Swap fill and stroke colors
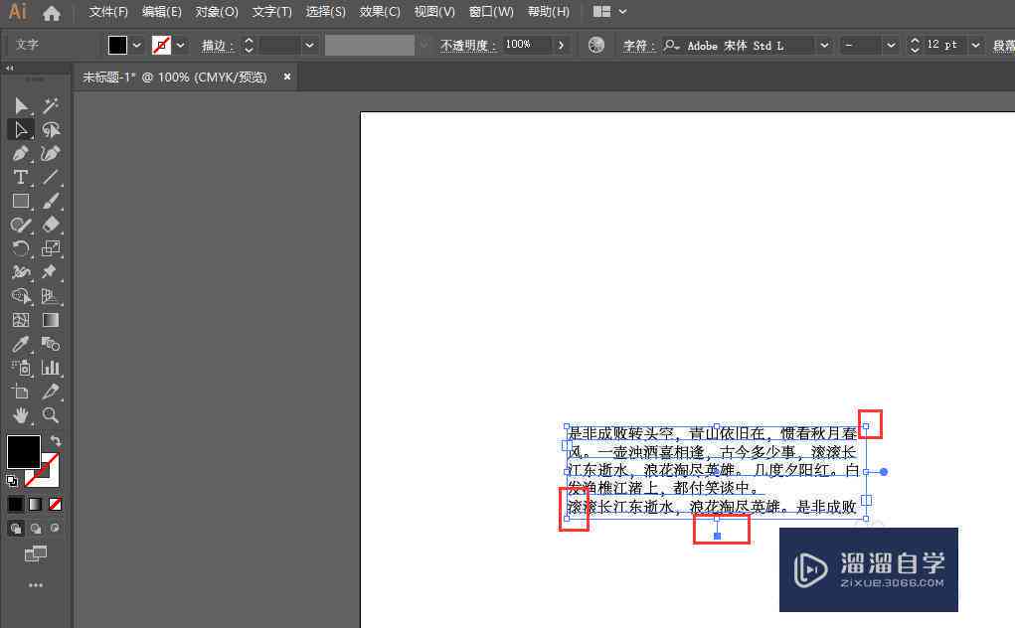 (56, 440)
